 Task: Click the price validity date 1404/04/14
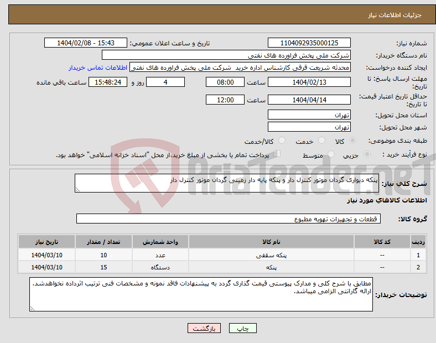pyautogui.click(x=309, y=100)
